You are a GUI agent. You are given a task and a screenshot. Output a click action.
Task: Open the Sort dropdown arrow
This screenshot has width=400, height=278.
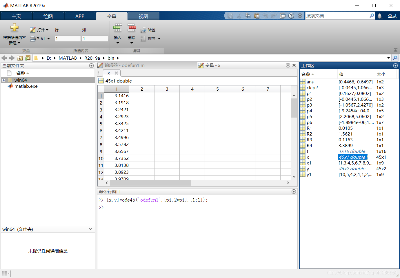tap(159, 39)
